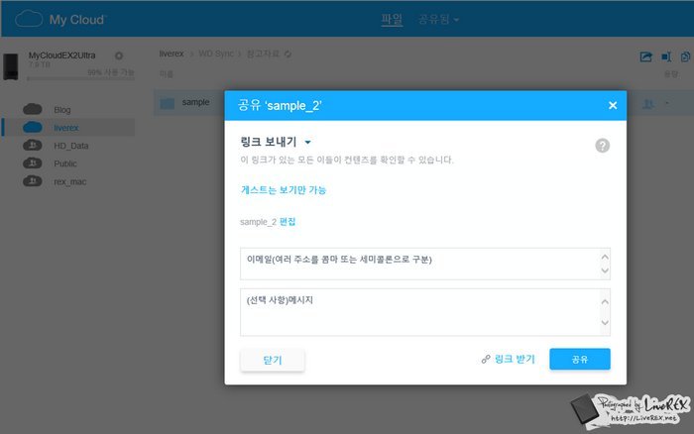Click the storage usage progress bar
This screenshot has height=434, width=694.
(80, 78)
